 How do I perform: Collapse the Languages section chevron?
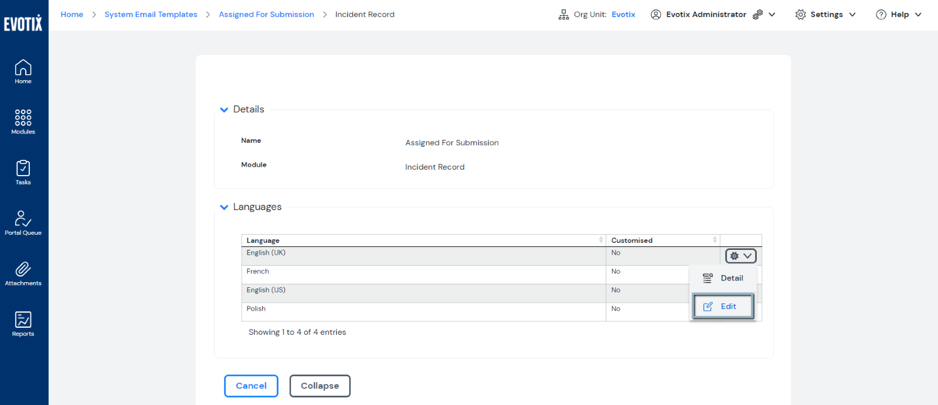[x=224, y=207]
